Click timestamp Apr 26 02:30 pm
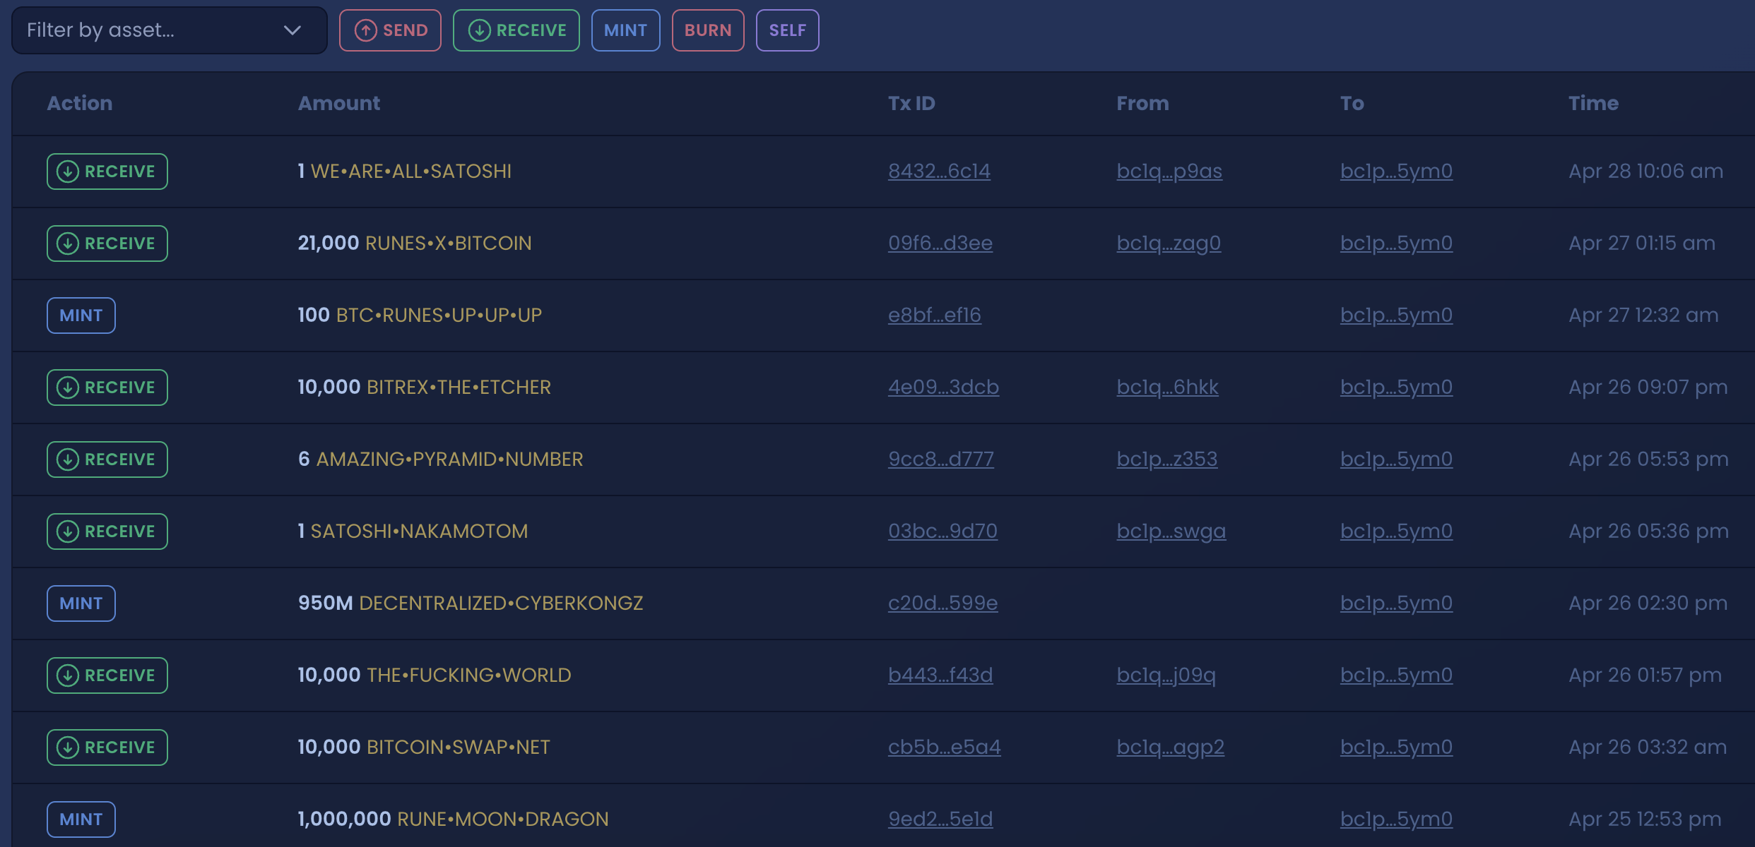The height and width of the screenshot is (847, 1755). [1648, 603]
